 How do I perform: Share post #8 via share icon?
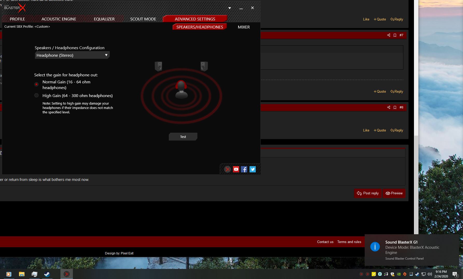tap(389, 107)
